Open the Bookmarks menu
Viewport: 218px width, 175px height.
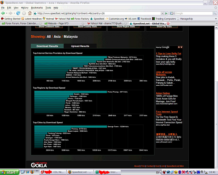click(37, 8)
